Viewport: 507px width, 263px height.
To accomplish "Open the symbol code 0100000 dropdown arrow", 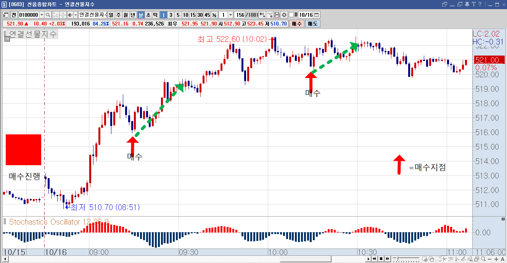I will tap(41, 15).
